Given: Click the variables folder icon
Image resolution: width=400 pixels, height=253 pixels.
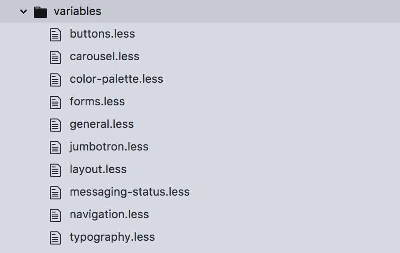Looking at the screenshot, I should [x=41, y=12].
